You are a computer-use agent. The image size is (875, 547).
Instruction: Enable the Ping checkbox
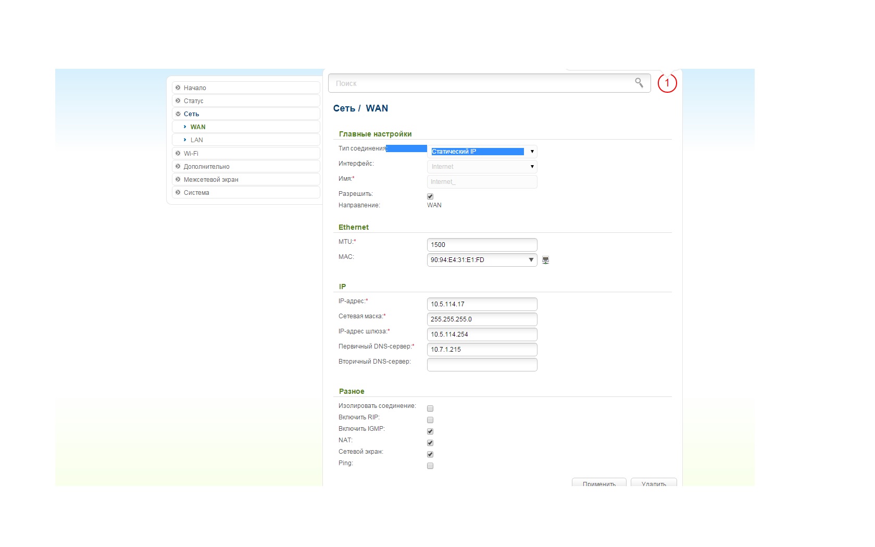(430, 466)
